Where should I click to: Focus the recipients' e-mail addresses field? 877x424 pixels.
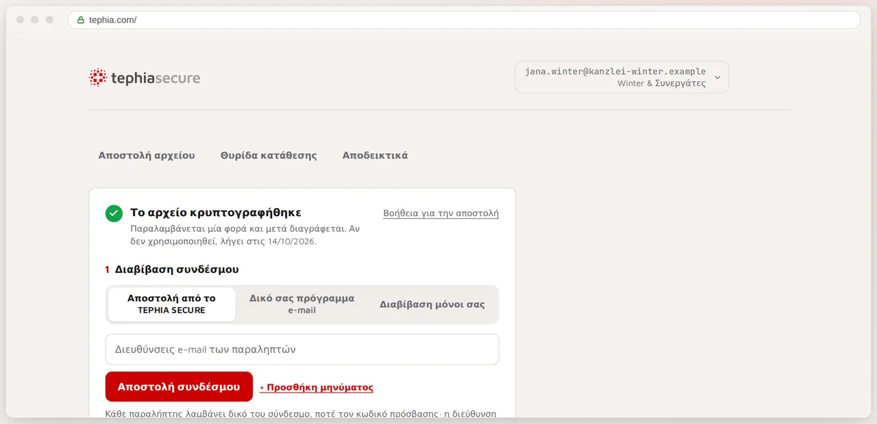tap(302, 349)
